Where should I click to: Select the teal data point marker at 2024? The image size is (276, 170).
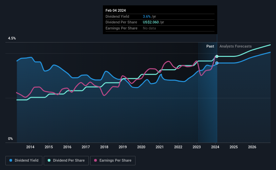pyautogui.click(x=217, y=56)
